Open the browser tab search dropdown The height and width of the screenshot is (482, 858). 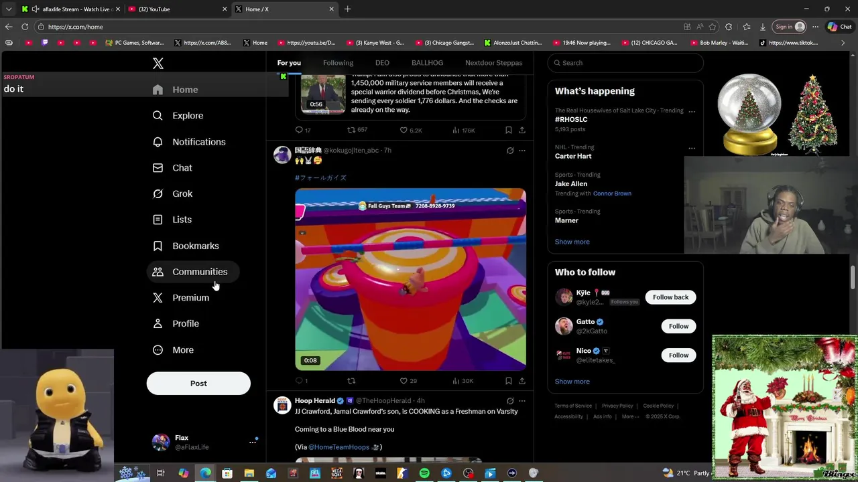coord(8,9)
